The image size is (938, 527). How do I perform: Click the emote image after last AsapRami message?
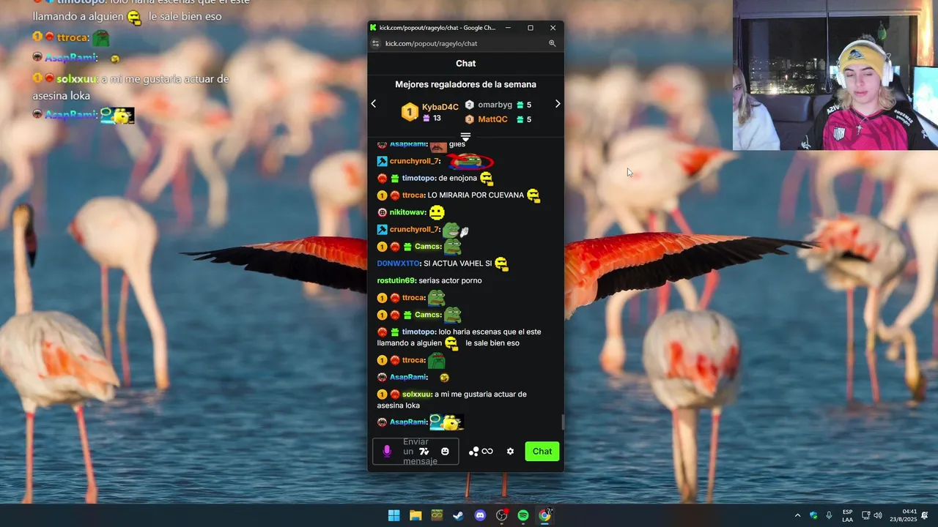[x=447, y=422]
